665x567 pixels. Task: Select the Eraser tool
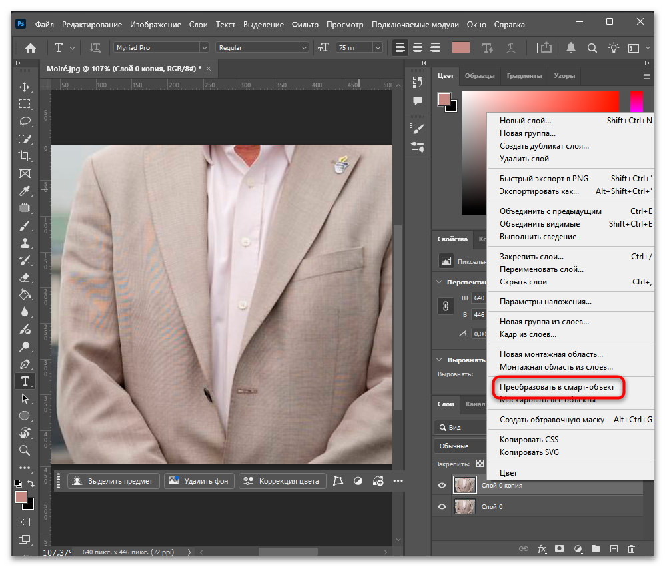click(25, 278)
